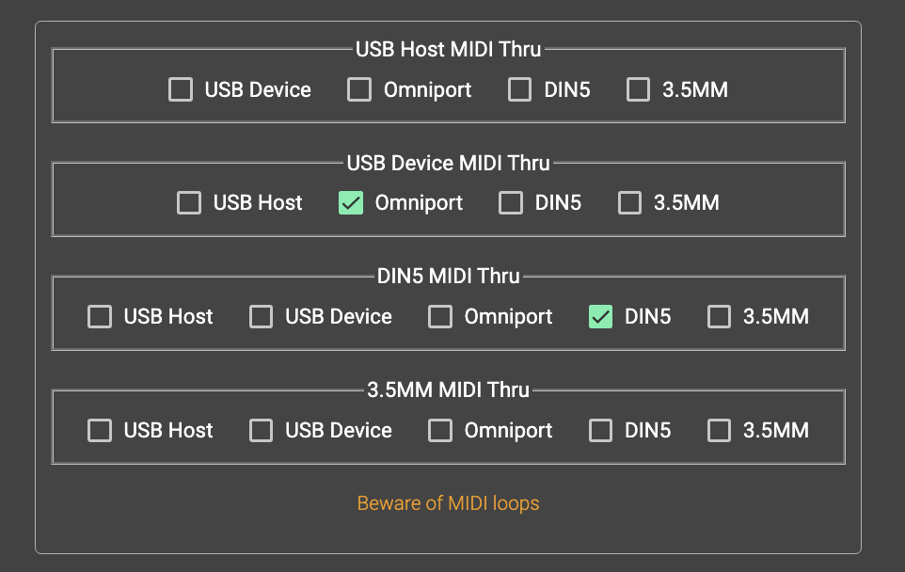This screenshot has width=905, height=572.
Task: Uncheck Omniport in USB Device MIDI Thru
Action: [x=351, y=203]
